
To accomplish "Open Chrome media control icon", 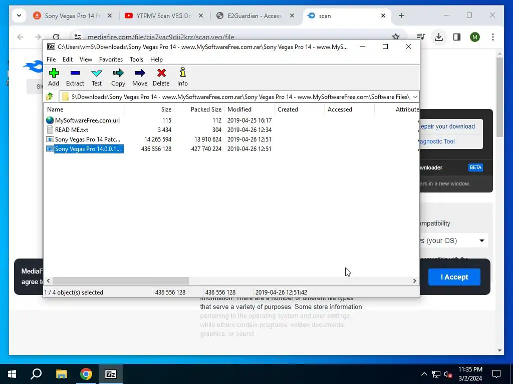I will click(421, 37).
